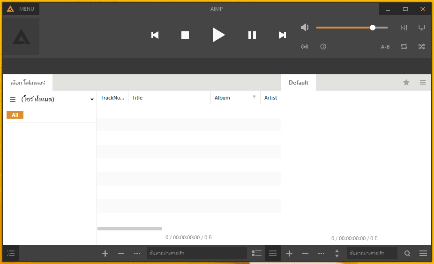Viewport: 434px width, 264px height.
Task: Click the playlist search magnifier icon
Action: pos(407,253)
